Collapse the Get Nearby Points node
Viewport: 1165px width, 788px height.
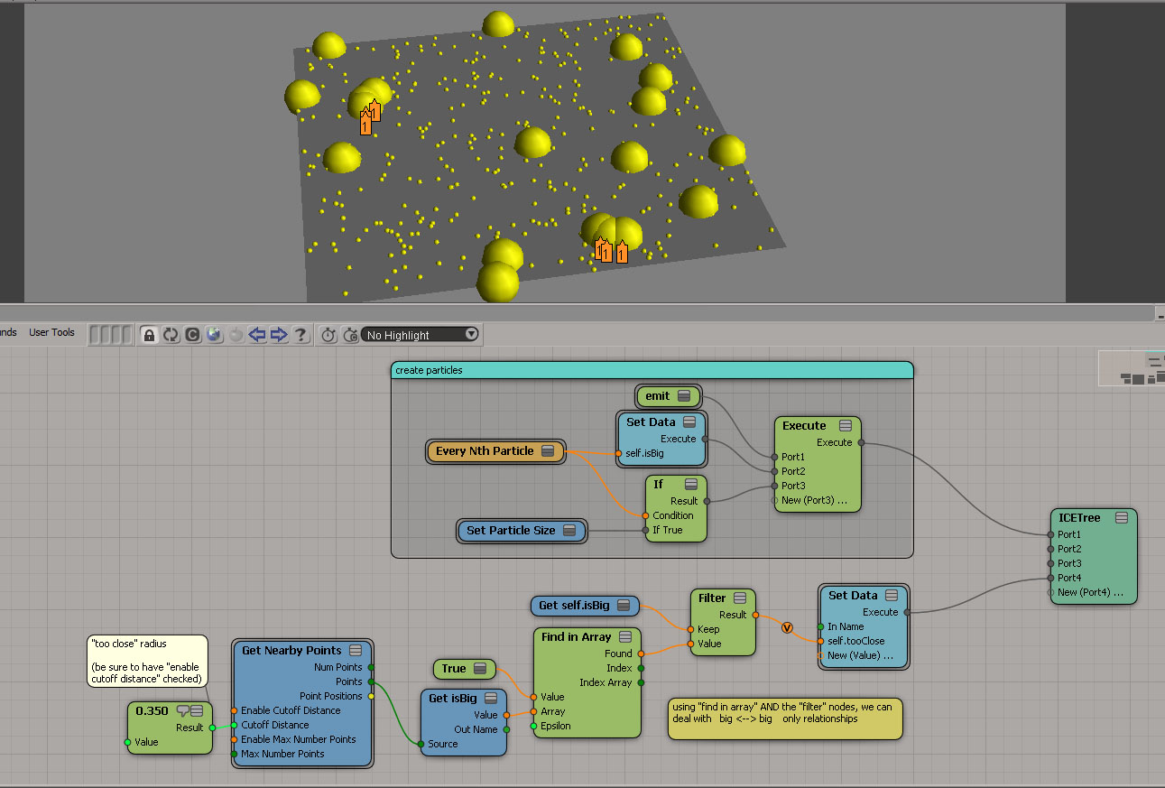pos(356,650)
